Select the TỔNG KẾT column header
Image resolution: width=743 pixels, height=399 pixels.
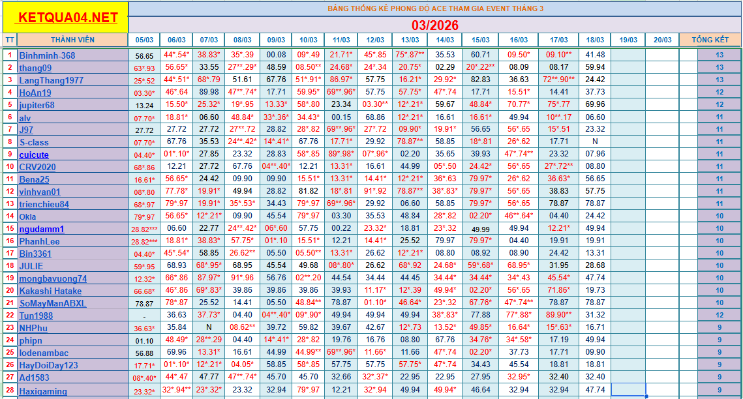pos(710,40)
